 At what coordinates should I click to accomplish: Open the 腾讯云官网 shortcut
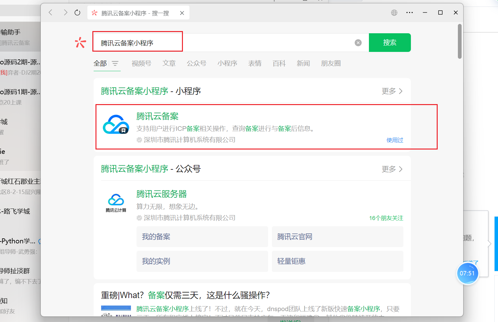click(x=337, y=237)
